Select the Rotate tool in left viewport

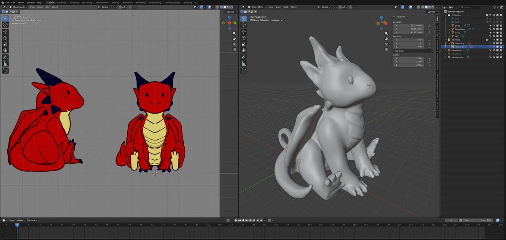[x=5, y=38]
